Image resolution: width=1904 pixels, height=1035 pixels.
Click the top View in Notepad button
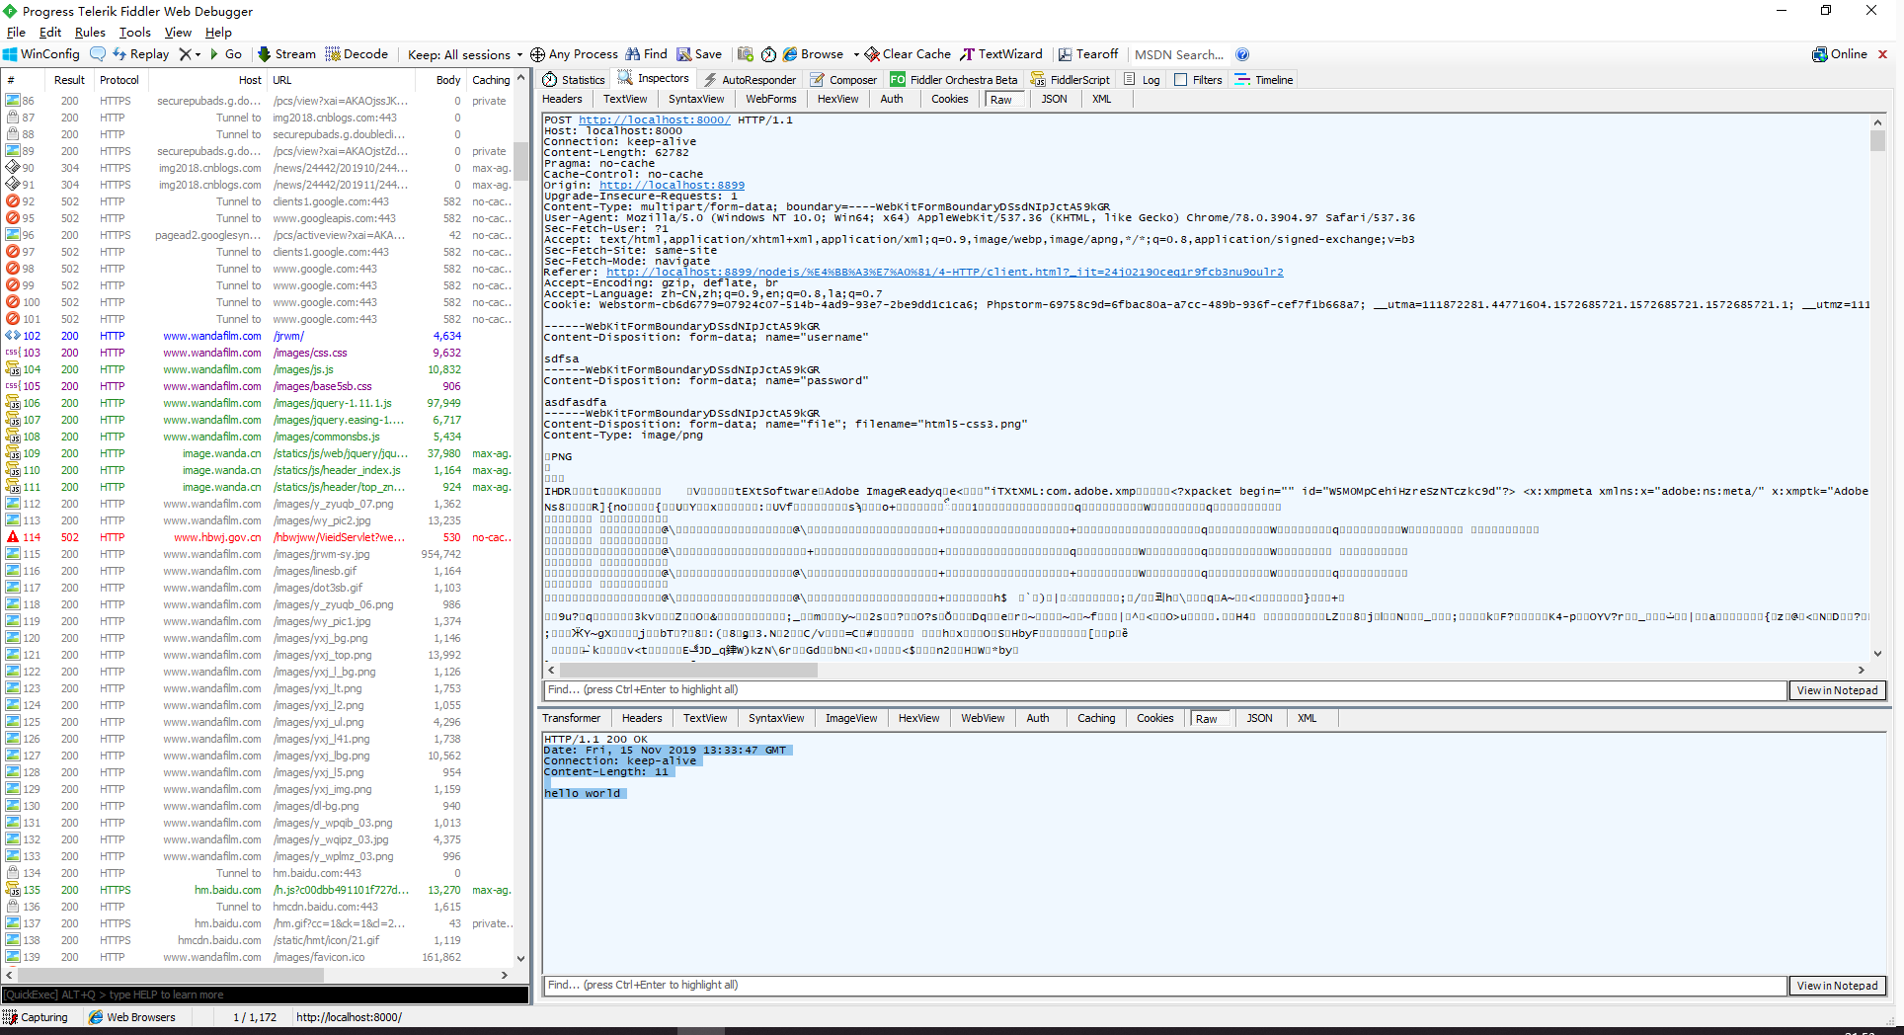(1837, 690)
